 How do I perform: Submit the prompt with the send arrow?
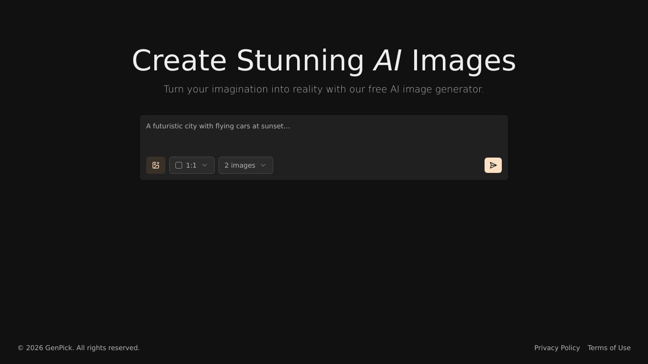coord(493,165)
